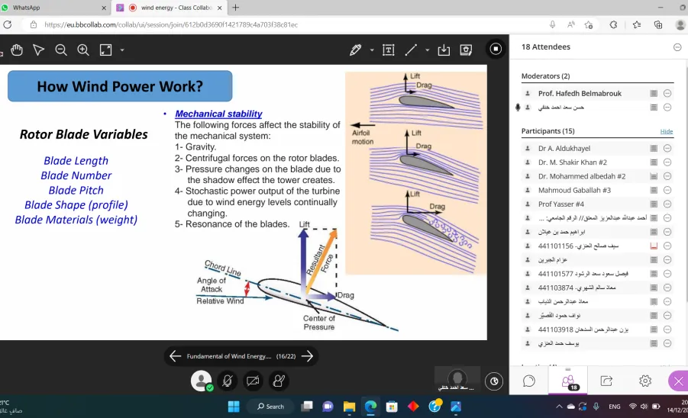Select the pencil drawing tool

click(355, 50)
